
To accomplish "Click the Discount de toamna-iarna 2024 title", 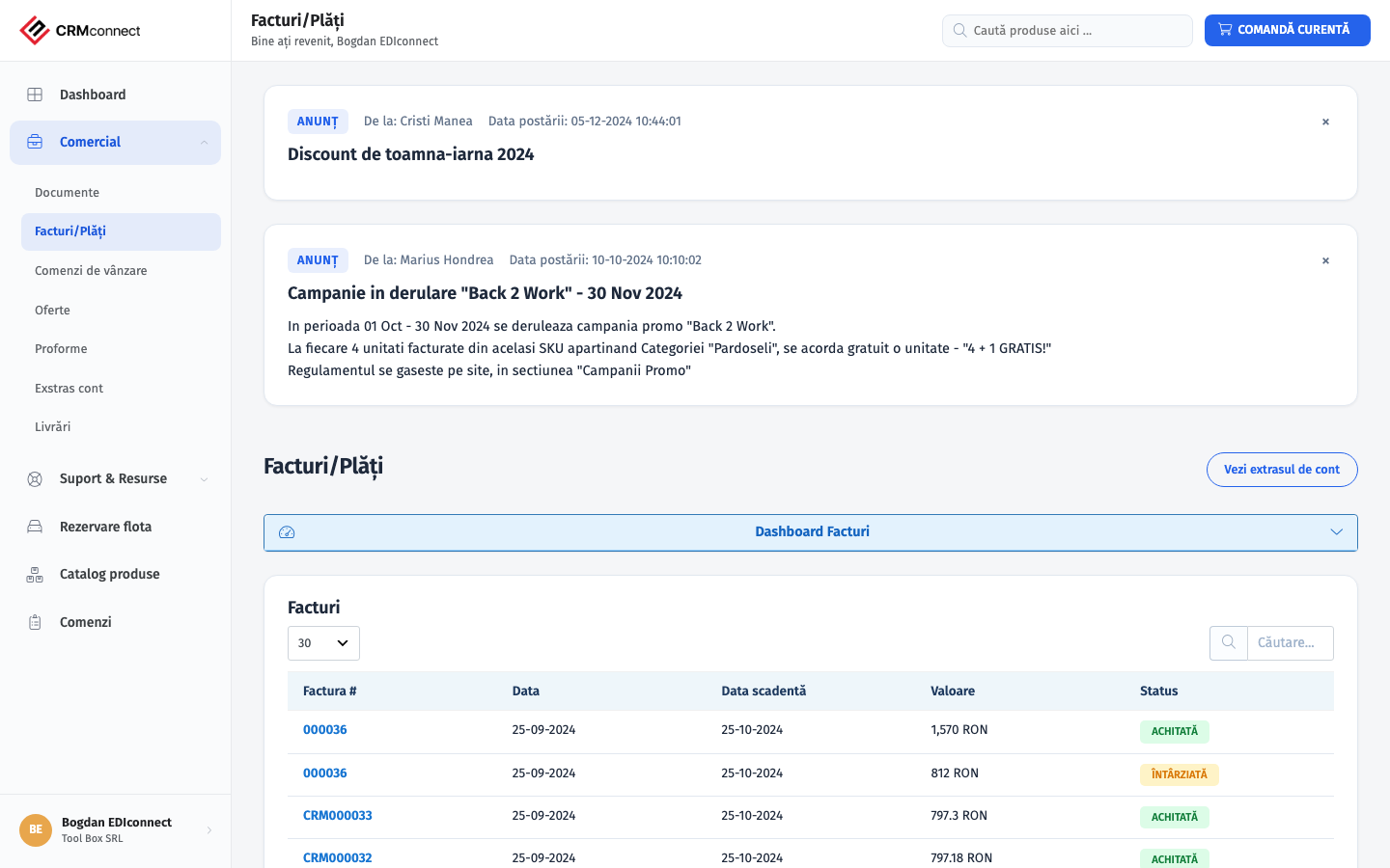I will 411,154.
